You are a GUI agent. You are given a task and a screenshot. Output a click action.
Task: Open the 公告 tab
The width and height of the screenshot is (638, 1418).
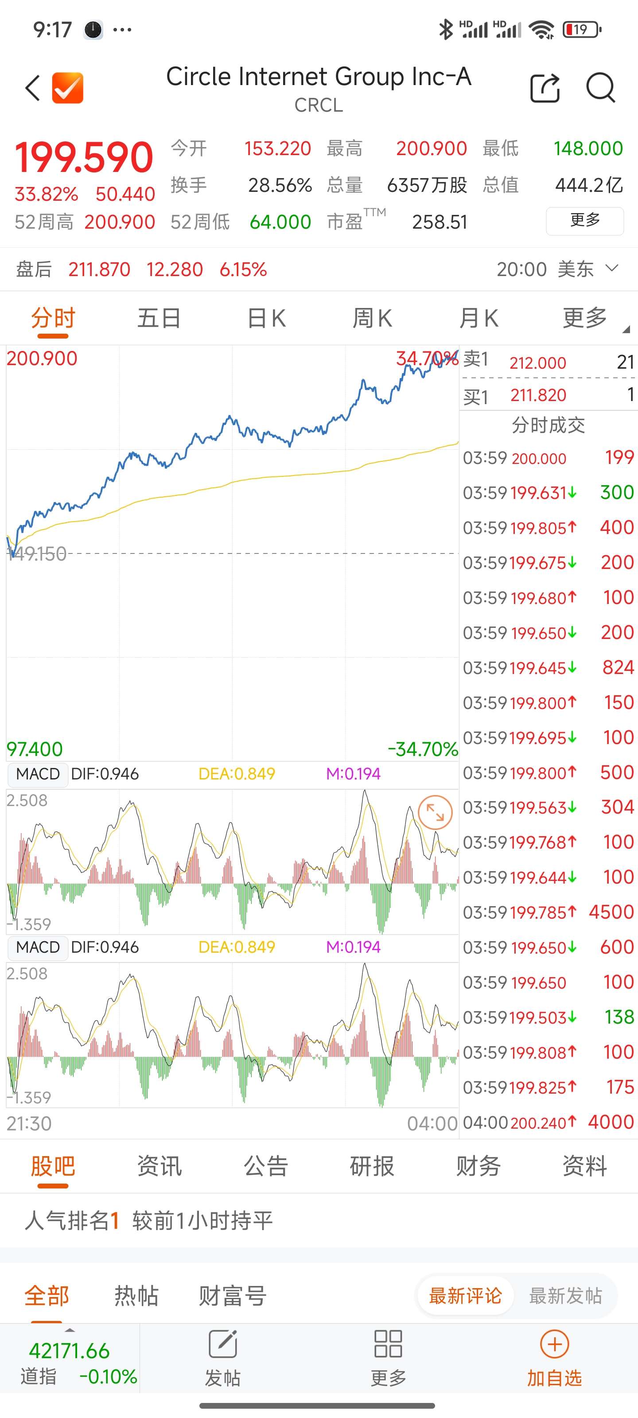266,1166
